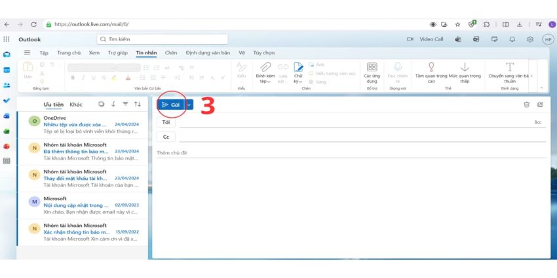Screen dimensions: 557x278
Task: Open the Định dạng văn bản tab
Action: coord(208,53)
